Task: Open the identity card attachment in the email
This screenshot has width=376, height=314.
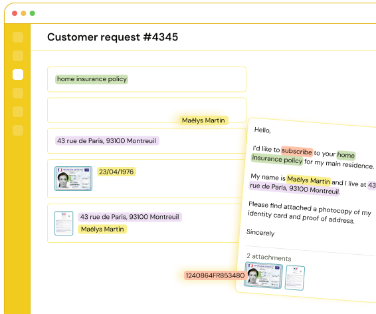Action: [263, 275]
